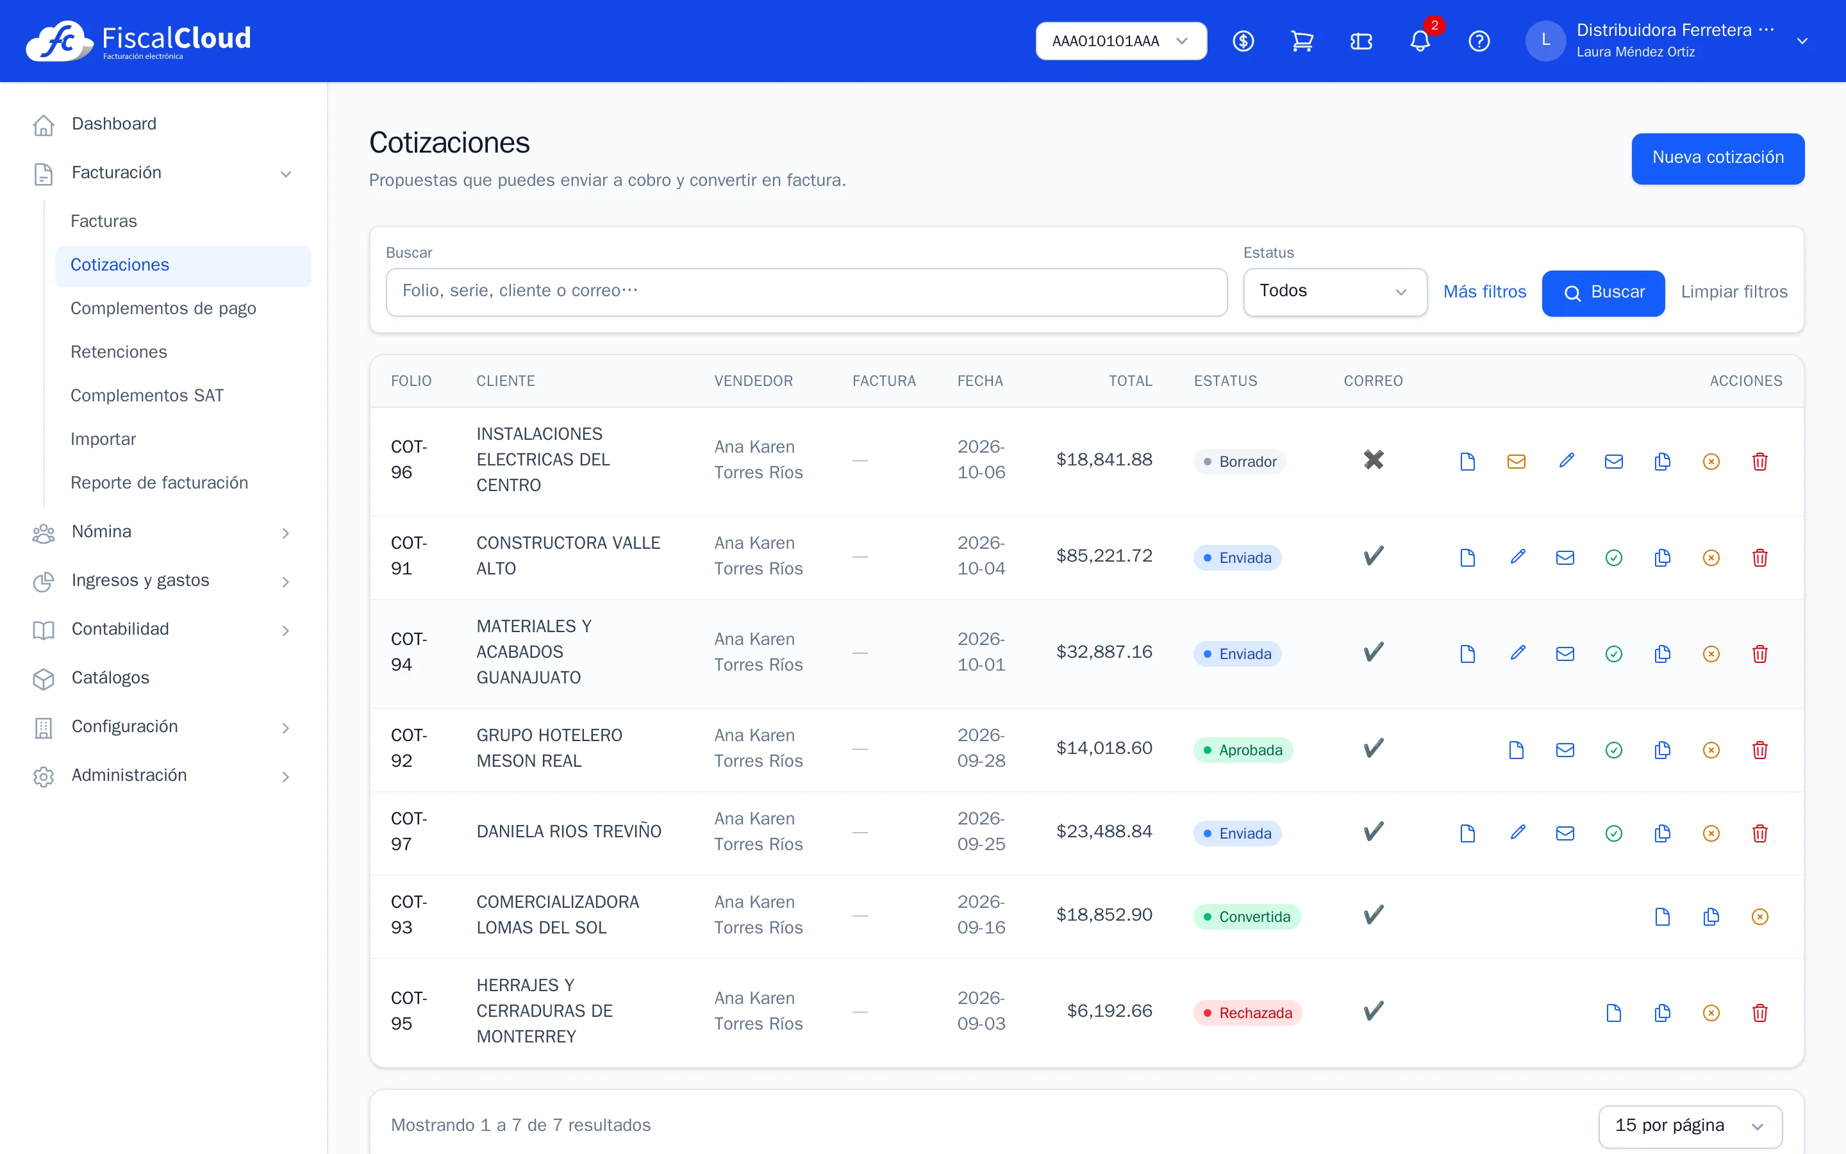The image size is (1846, 1154).
Task: Click Limpiar filtros
Action: [1734, 292]
